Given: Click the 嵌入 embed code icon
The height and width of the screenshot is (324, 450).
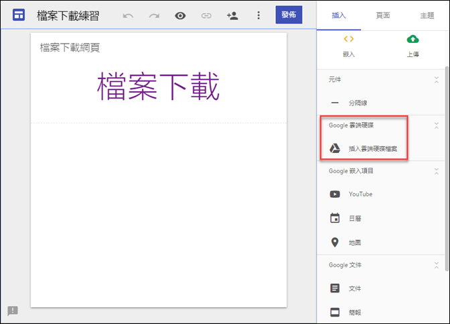Looking at the screenshot, I should (x=349, y=39).
